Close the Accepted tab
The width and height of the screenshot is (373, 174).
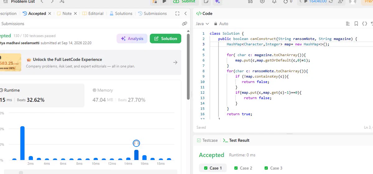point(50,14)
